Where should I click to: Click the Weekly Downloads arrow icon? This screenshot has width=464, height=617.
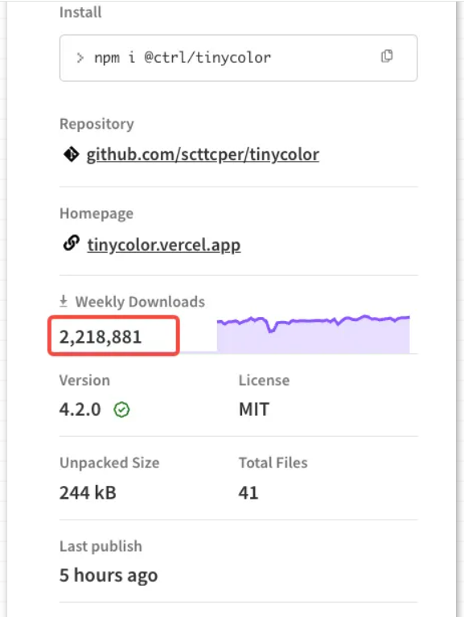pos(64,302)
